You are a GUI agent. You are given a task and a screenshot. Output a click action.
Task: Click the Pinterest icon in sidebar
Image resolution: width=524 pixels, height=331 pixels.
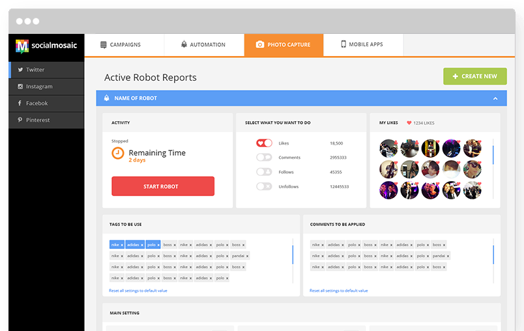(x=20, y=121)
